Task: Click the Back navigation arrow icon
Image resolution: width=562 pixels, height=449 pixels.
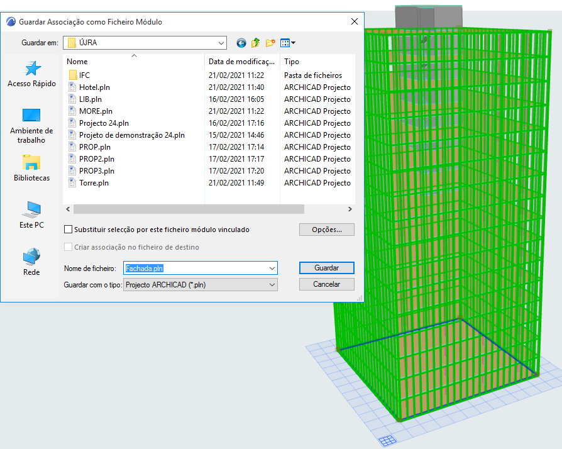Action: click(241, 43)
